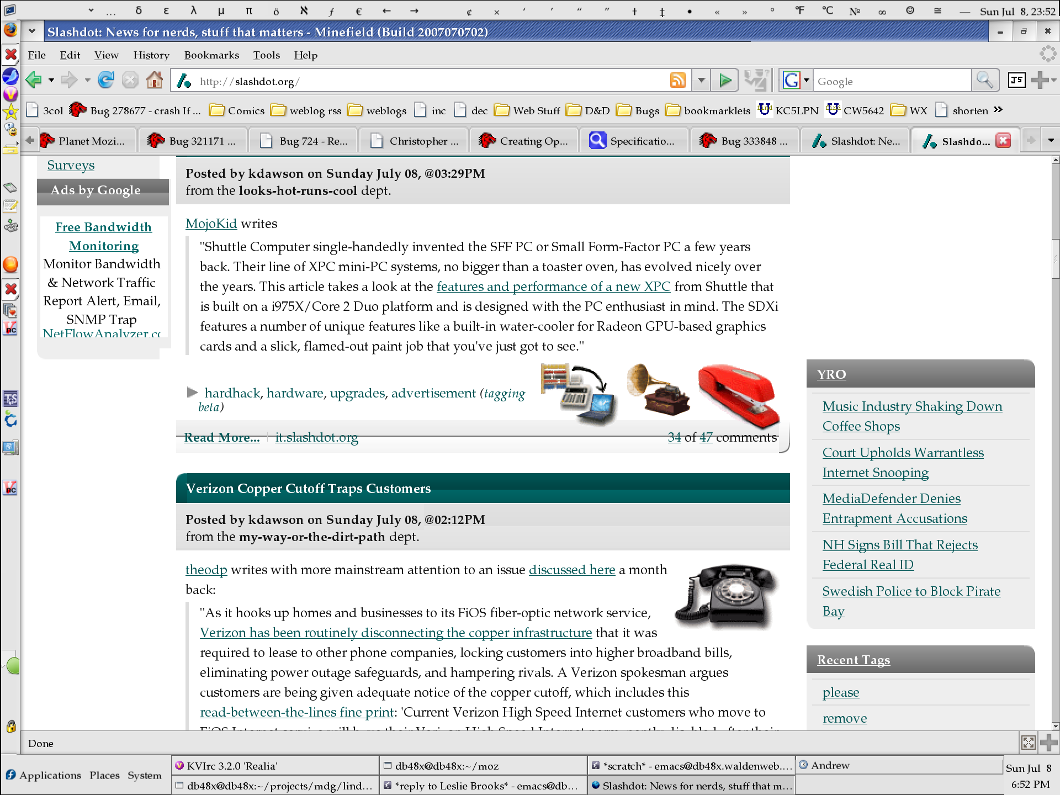Run search with the magnifying glass icon
1060x795 pixels.
pyautogui.click(x=985, y=81)
